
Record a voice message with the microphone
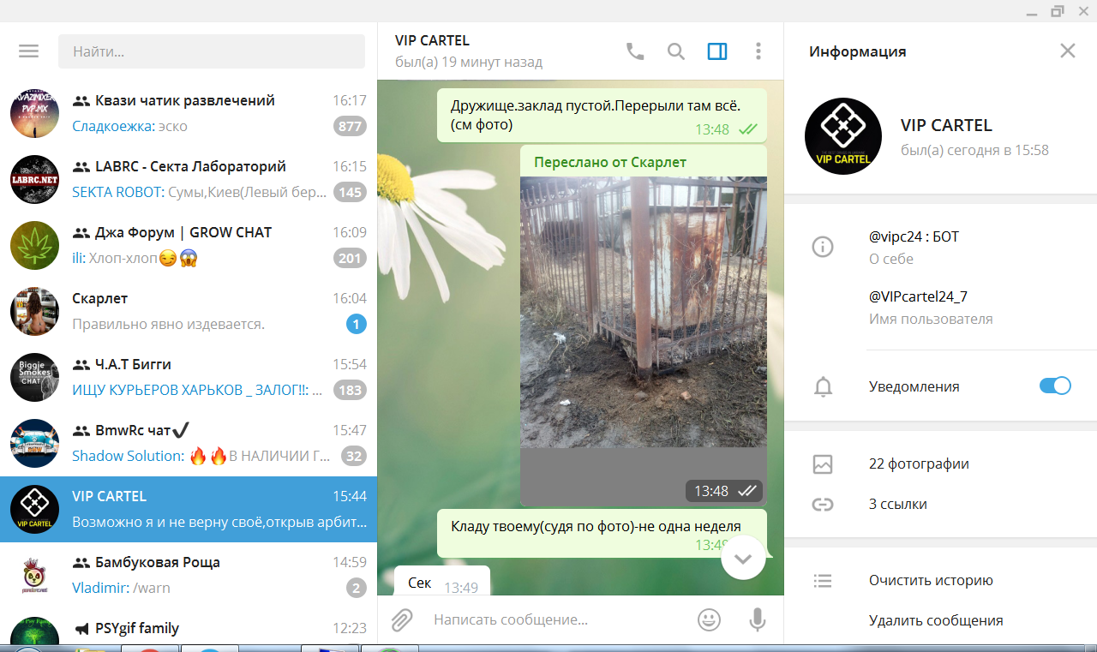click(x=758, y=619)
